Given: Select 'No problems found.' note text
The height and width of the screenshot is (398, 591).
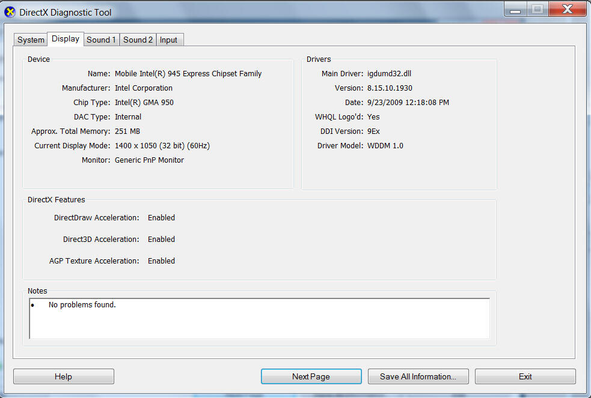Looking at the screenshot, I should [82, 305].
